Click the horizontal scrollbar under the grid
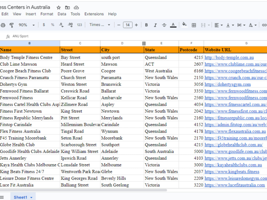267x200 pixels. point(83,190)
